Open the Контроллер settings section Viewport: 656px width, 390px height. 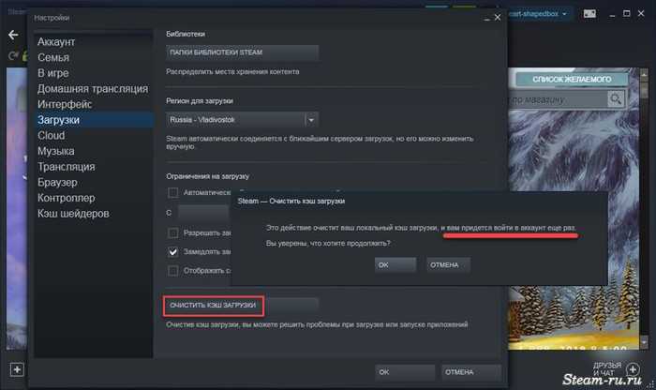[x=93, y=198]
